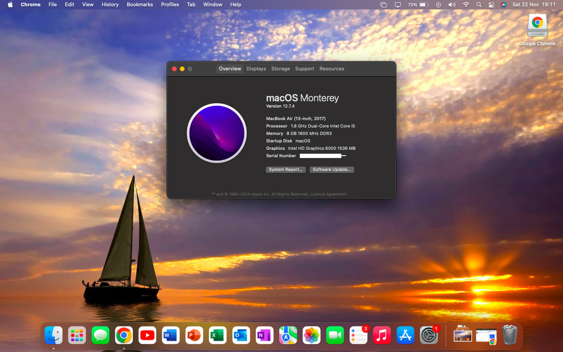The height and width of the screenshot is (352, 563).
Task: Open Microsoft Excel in the Dock
Action: click(x=218, y=335)
